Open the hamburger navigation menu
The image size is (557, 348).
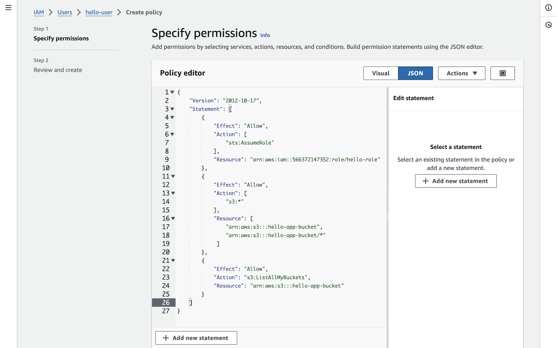tap(8, 8)
